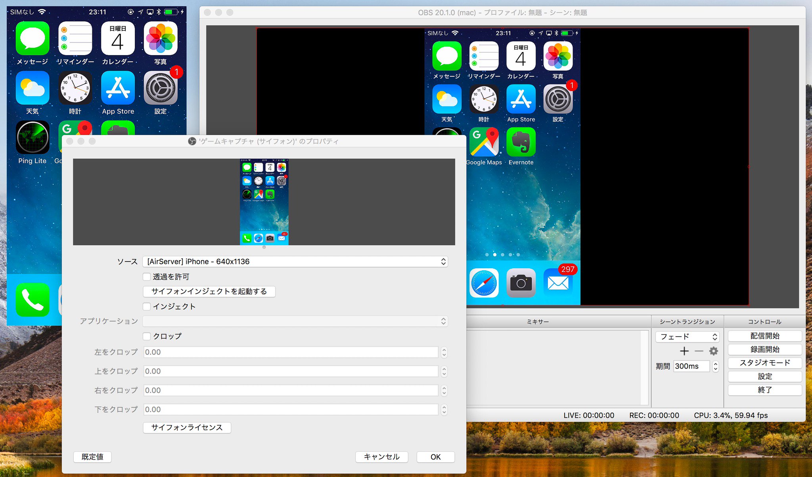
Task: Click Calendar icon in OBS preview
Action: [521, 56]
